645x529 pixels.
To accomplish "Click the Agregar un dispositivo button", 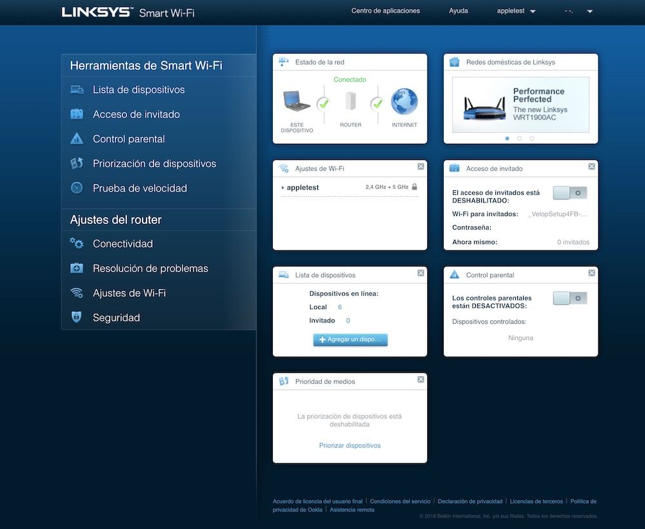I will click(350, 339).
